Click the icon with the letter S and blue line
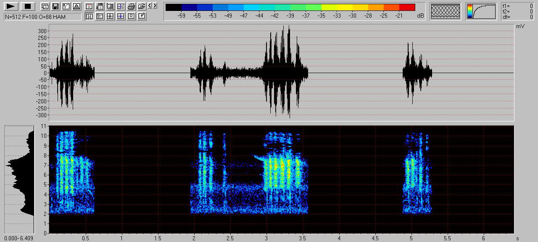The width and height of the screenshot is (538, 242). coord(121,6)
